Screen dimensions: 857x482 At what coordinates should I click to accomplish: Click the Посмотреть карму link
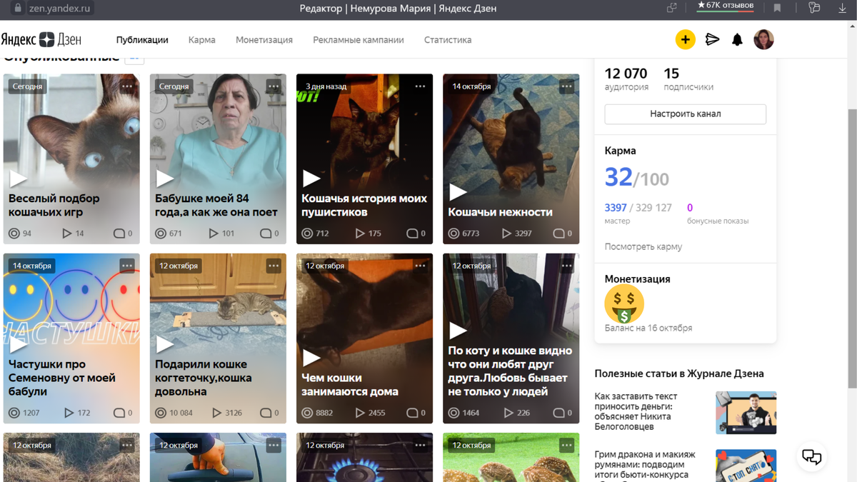point(643,246)
